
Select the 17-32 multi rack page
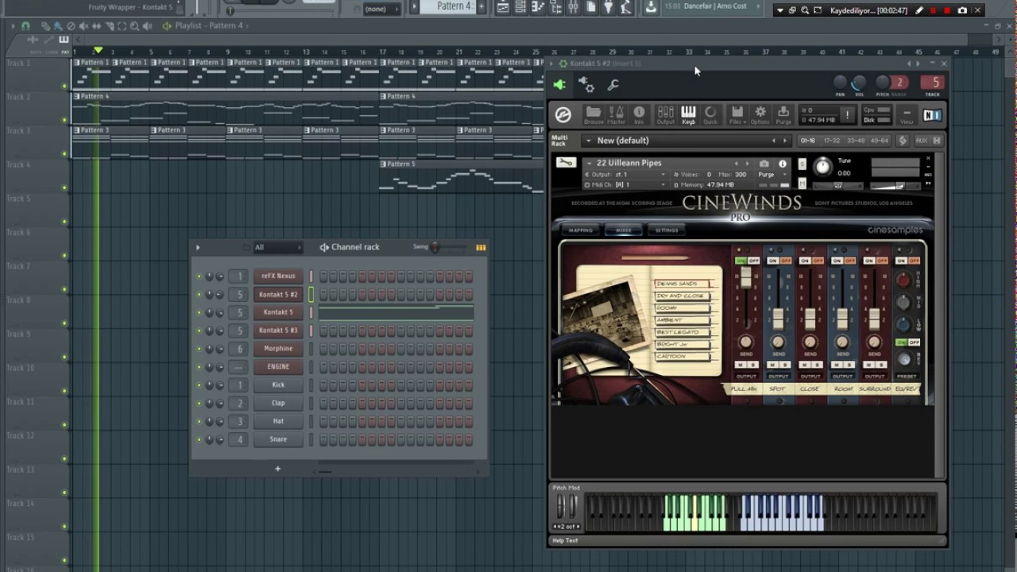(x=832, y=141)
